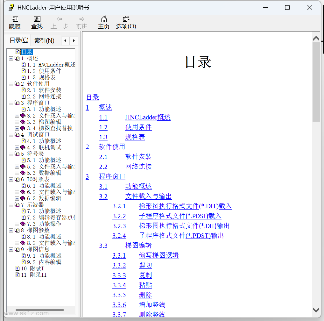Click the scroll-down arrow in content pane
This screenshot has height=321, width=324.
click(x=316, y=310)
